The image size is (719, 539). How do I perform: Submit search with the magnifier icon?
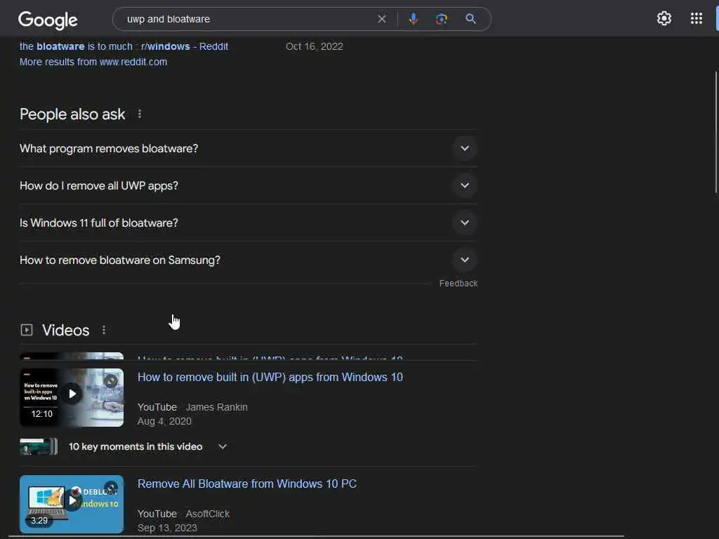pos(470,19)
